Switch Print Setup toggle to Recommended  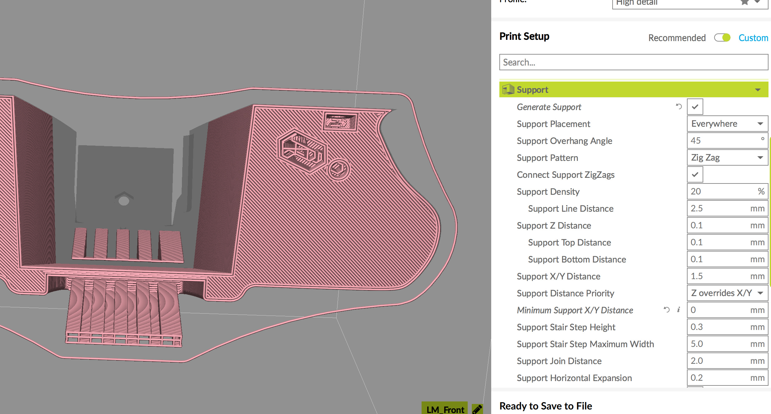[x=722, y=38]
